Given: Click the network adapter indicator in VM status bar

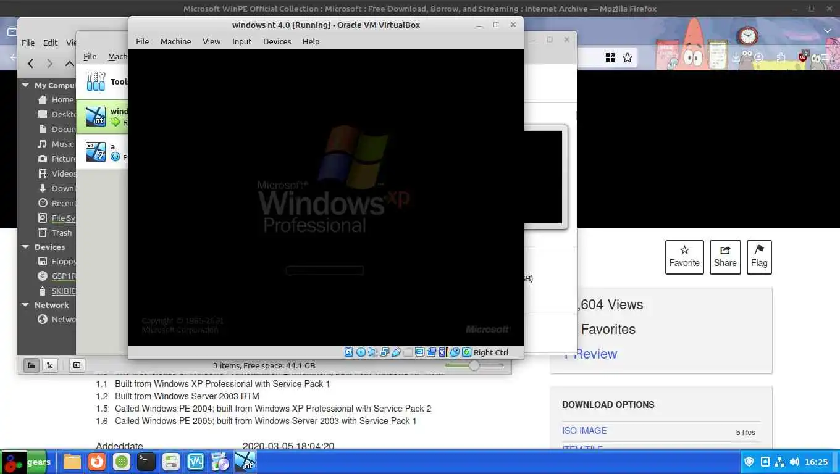Looking at the screenshot, I should 384,352.
